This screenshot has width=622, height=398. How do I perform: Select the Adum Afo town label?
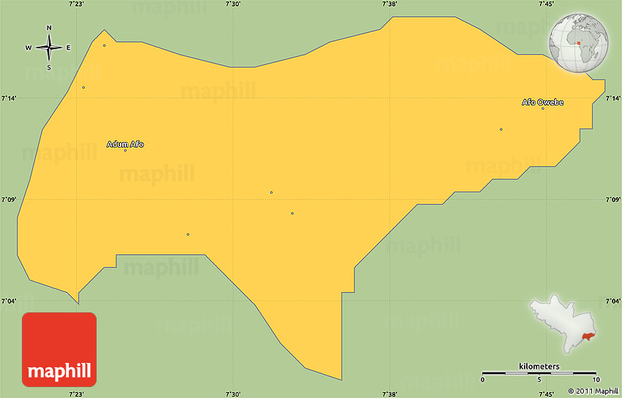125,144
